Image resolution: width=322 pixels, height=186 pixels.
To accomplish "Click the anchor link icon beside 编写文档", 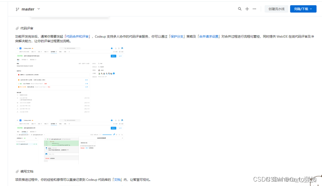I will [x=17, y=171].
